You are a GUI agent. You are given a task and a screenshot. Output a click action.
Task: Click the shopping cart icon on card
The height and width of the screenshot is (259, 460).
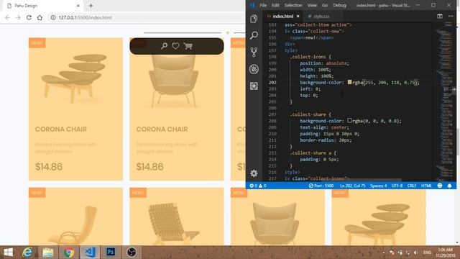tap(188, 46)
